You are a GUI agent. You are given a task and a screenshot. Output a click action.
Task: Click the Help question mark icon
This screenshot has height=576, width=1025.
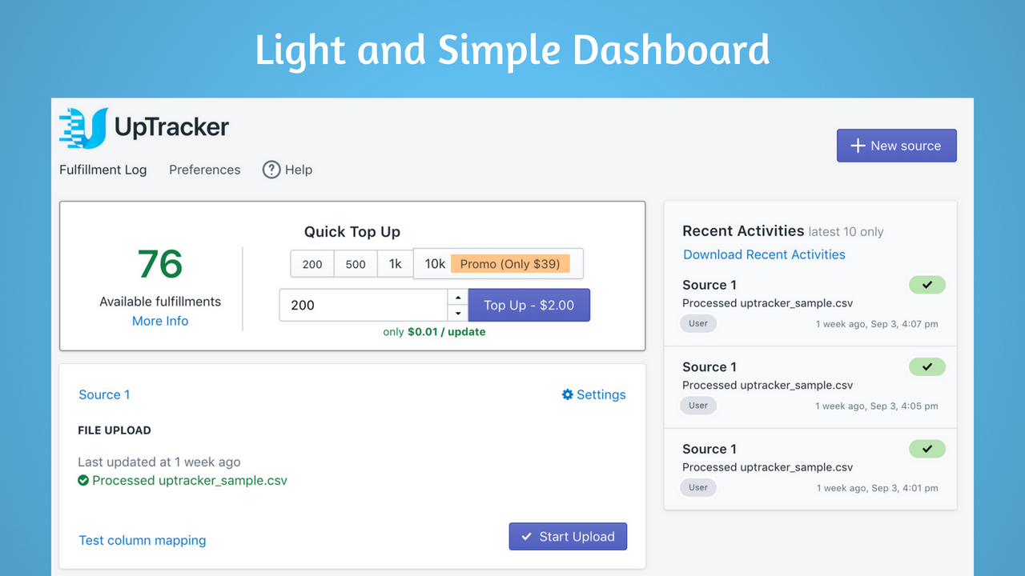click(x=272, y=170)
